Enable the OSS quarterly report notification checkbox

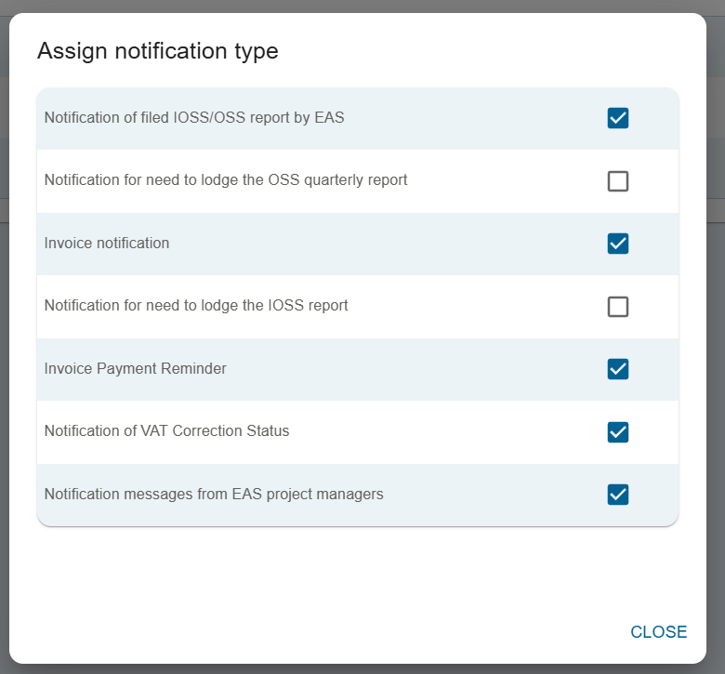click(x=618, y=181)
